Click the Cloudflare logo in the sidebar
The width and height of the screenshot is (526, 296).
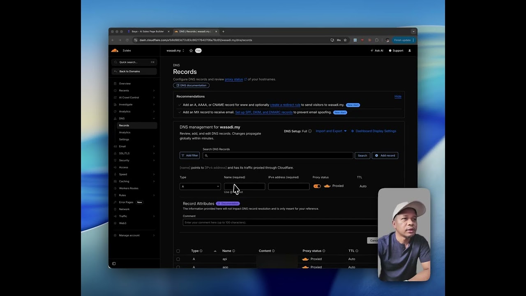[115, 51]
